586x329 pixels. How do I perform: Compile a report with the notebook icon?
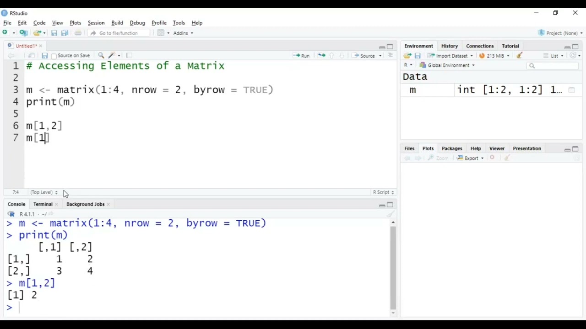(129, 56)
